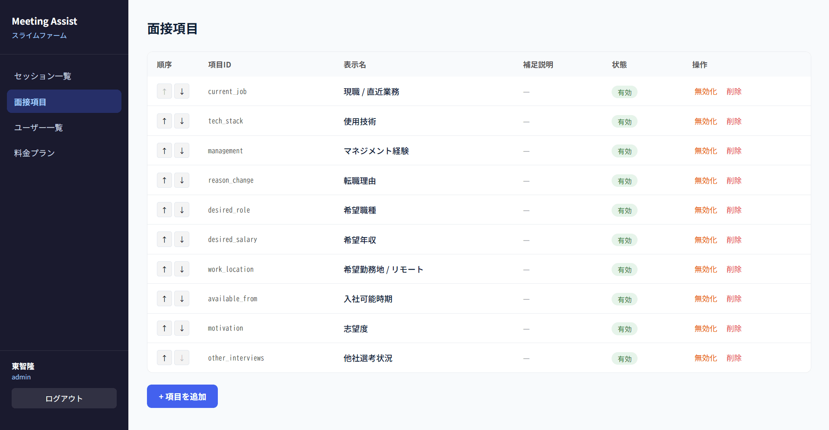829x430 pixels.
Task: Move desired_salary row up
Action: (x=164, y=239)
